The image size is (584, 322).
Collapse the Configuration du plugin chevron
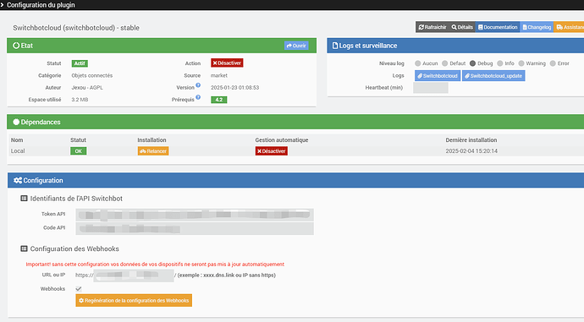click(x=3, y=5)
